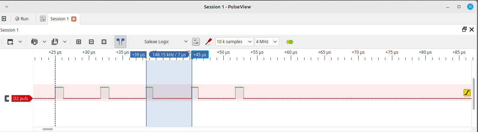
Task: Click the open file icon
Action: [x=34, y=42]
